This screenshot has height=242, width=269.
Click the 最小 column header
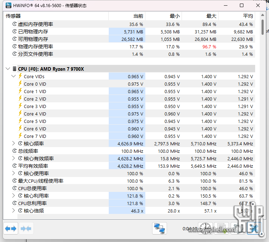pyautogui.click(x=163, y=16)
